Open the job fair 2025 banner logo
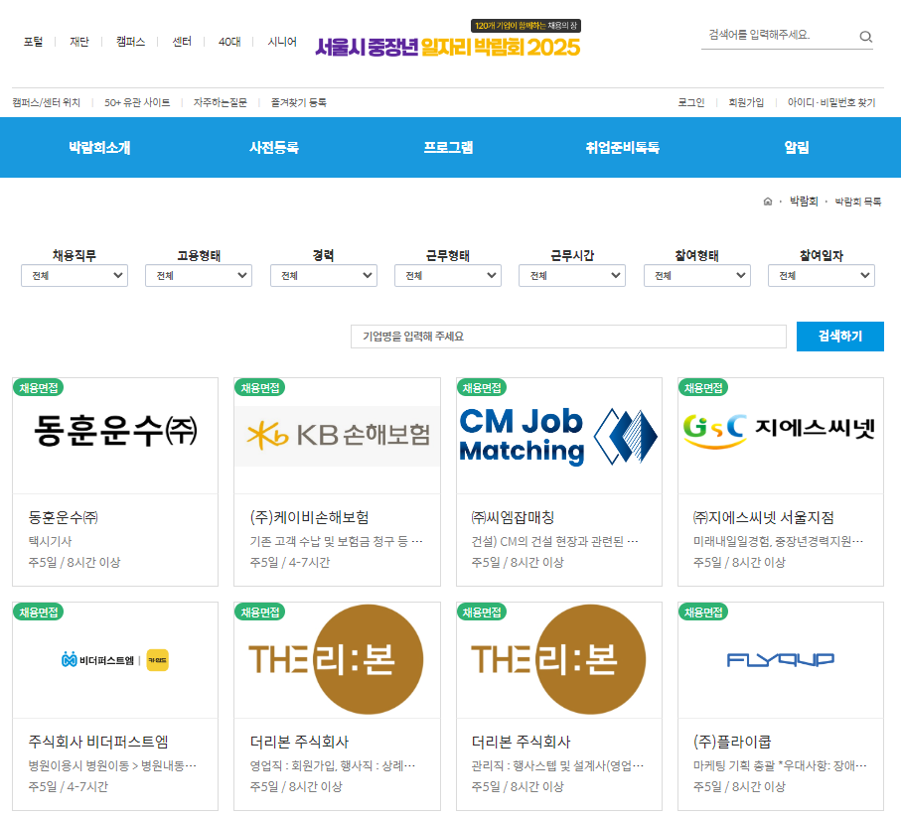 coord(448,39)
